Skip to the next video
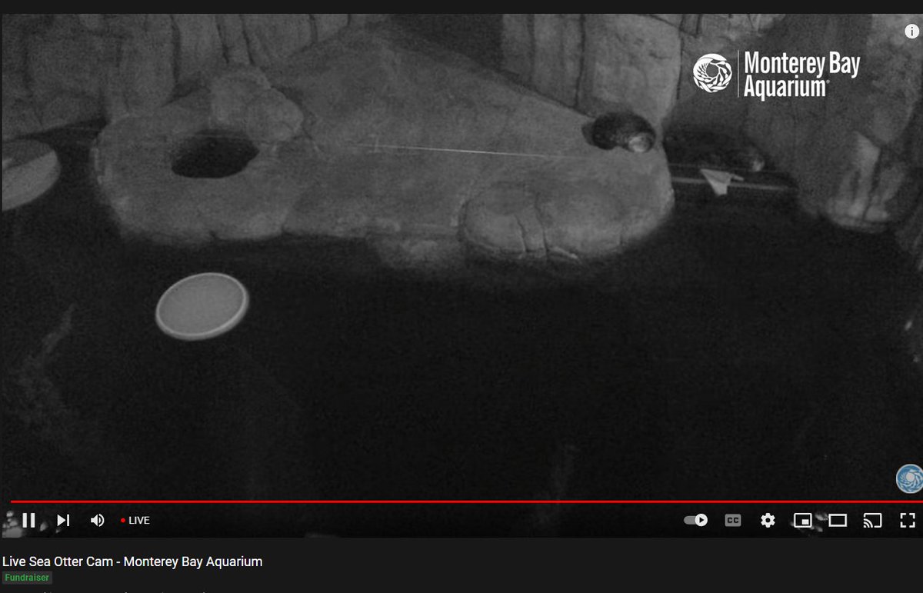This screenshot has width=923, height=593. coord(64,521)
